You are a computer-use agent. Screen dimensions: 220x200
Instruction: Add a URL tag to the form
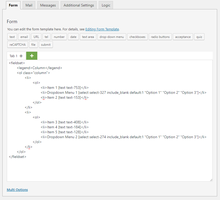click(x=36, y=37)
